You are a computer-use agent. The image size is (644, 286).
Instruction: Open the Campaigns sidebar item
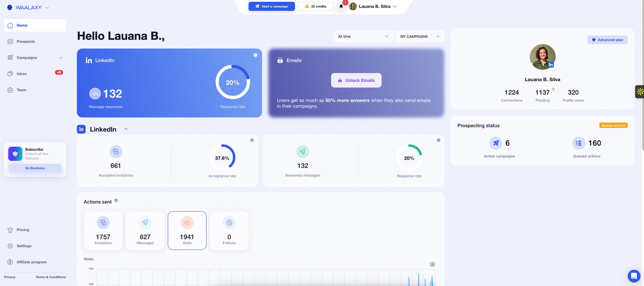pyautogui.click(x=27, y=58)
